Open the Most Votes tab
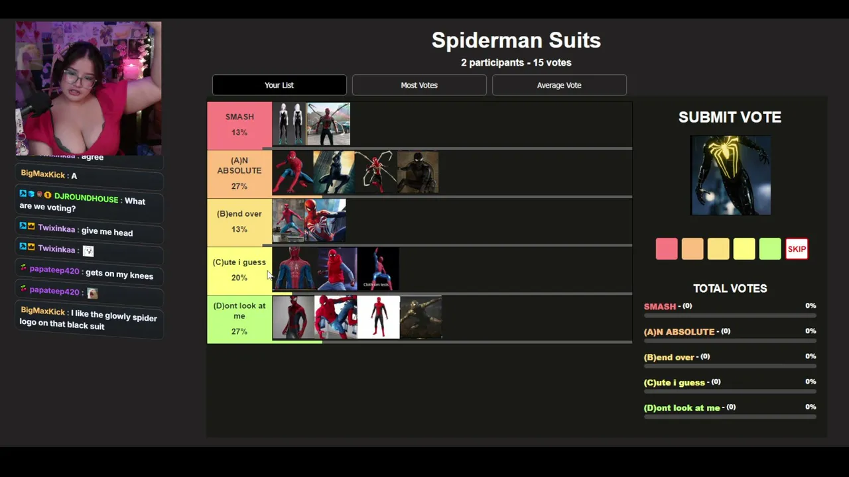 pos(419,85)
